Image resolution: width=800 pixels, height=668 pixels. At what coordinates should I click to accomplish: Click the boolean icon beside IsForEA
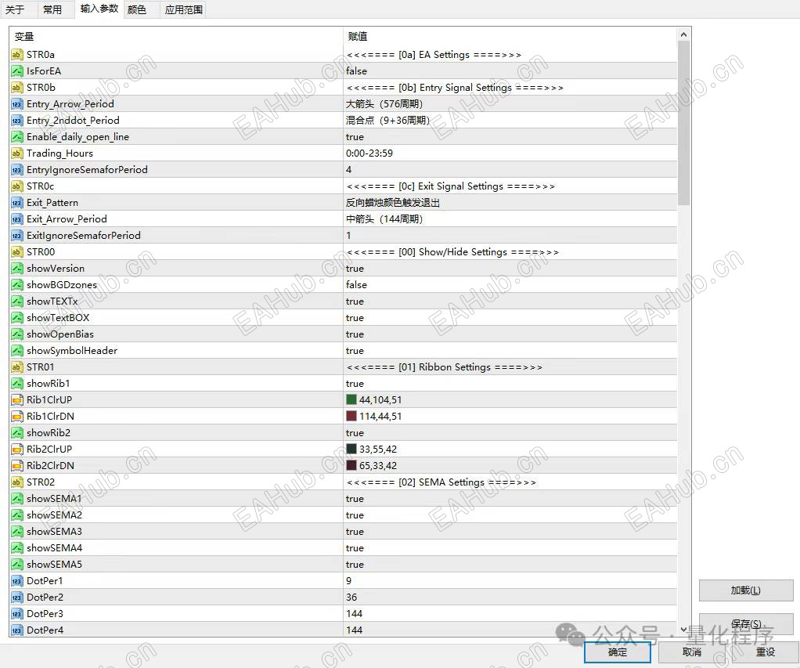(17, 71)
